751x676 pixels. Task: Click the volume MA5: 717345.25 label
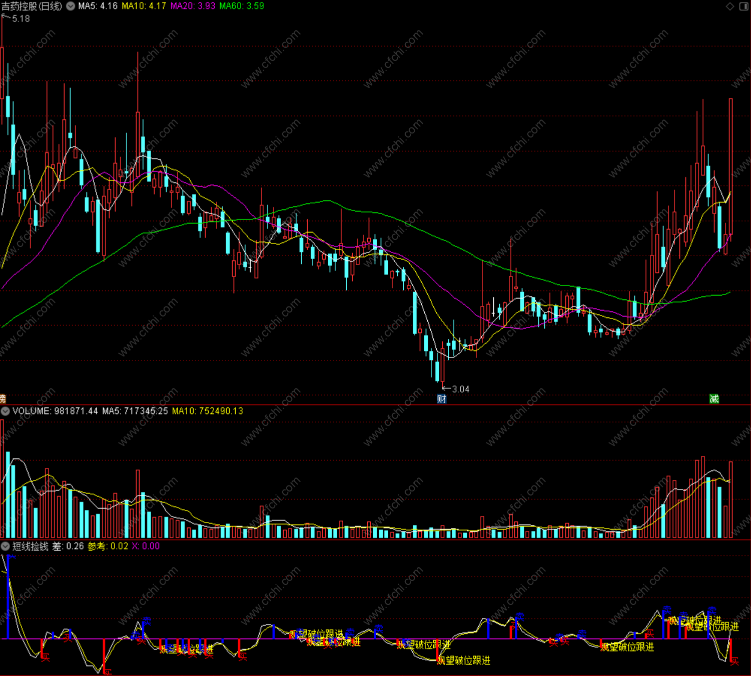135,411
